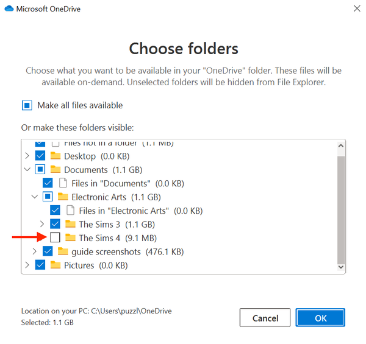Click the guide screenshots folder icon
366x344 pixels.
tap(63, 251)
